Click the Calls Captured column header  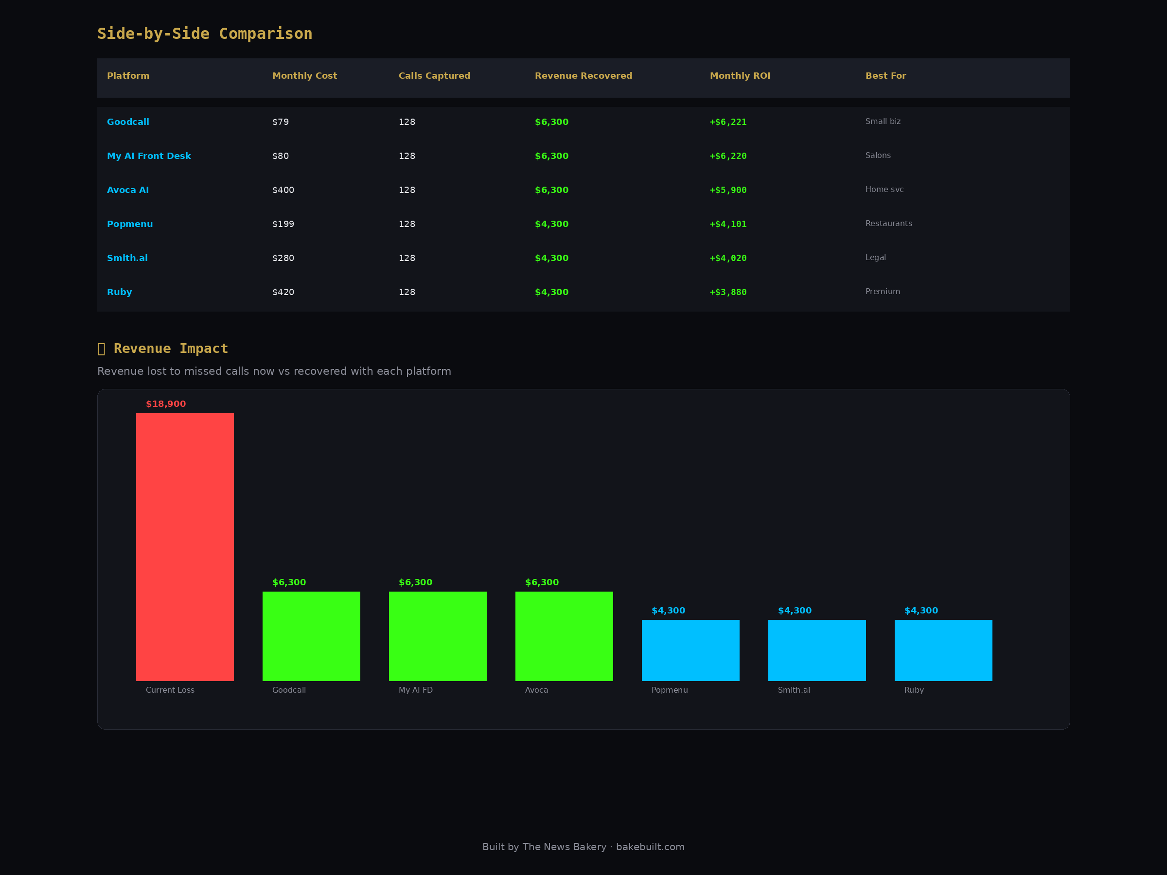tap(434, 76)
